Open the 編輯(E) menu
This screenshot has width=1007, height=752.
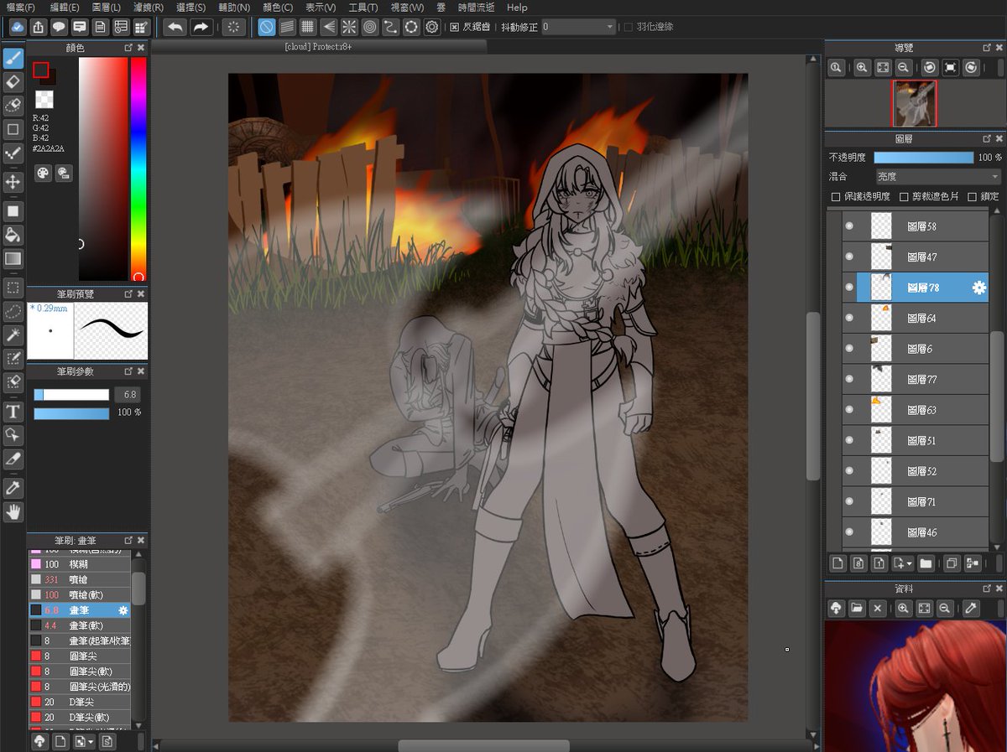(65, 7)
